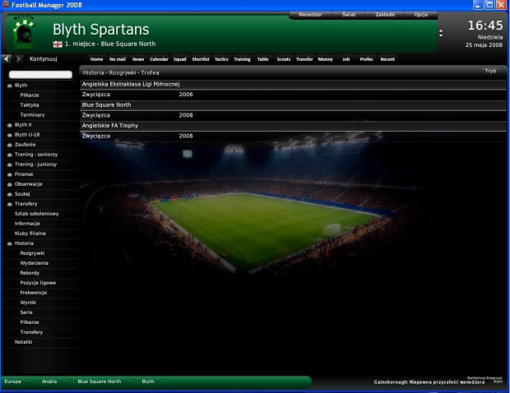Open the Gainsborough news ticker headline
Screen dimensions: 510x393
click(429, 382)
